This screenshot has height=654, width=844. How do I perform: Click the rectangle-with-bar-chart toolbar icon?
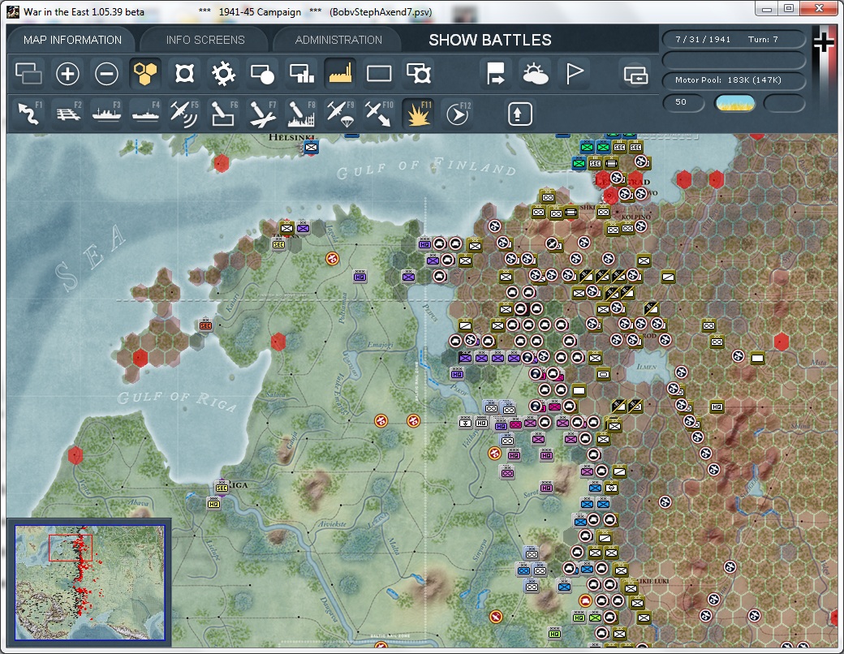pos(301,74)
